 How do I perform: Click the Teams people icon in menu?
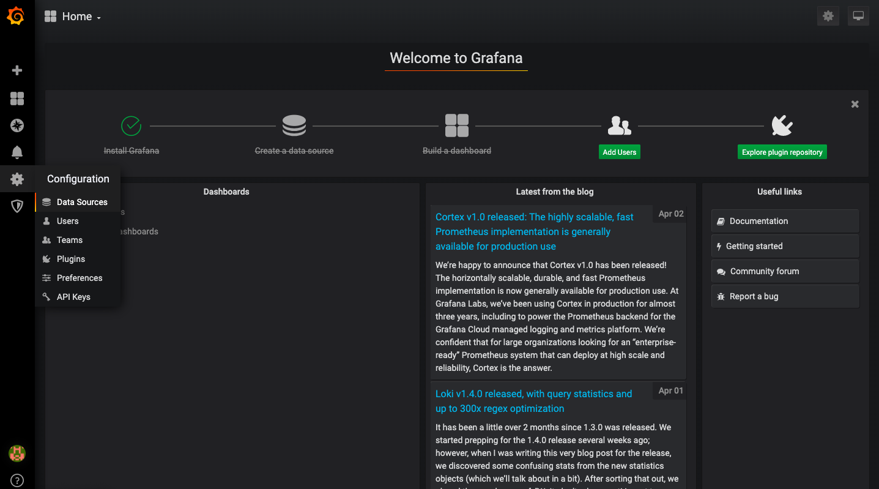46,240
